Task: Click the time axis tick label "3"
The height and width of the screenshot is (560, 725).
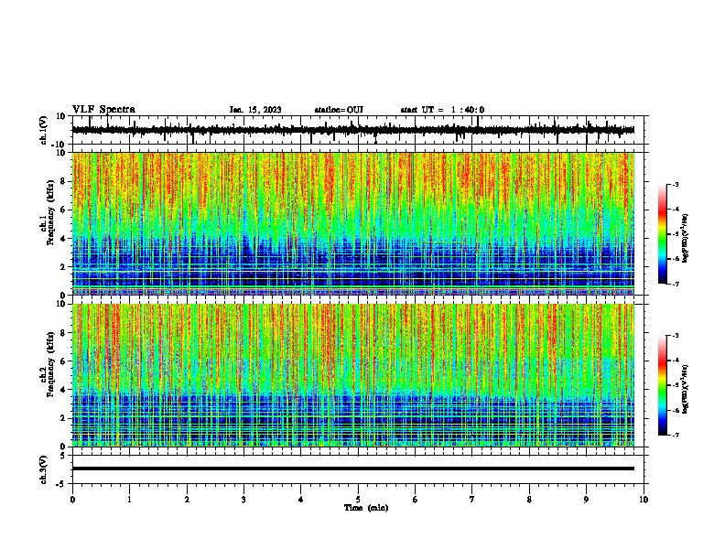Action: coord(243,500)
